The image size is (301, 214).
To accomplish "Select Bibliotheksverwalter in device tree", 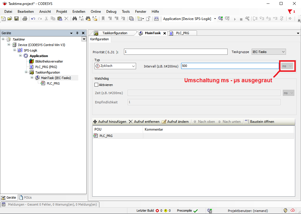I will [x=49, y=61].
